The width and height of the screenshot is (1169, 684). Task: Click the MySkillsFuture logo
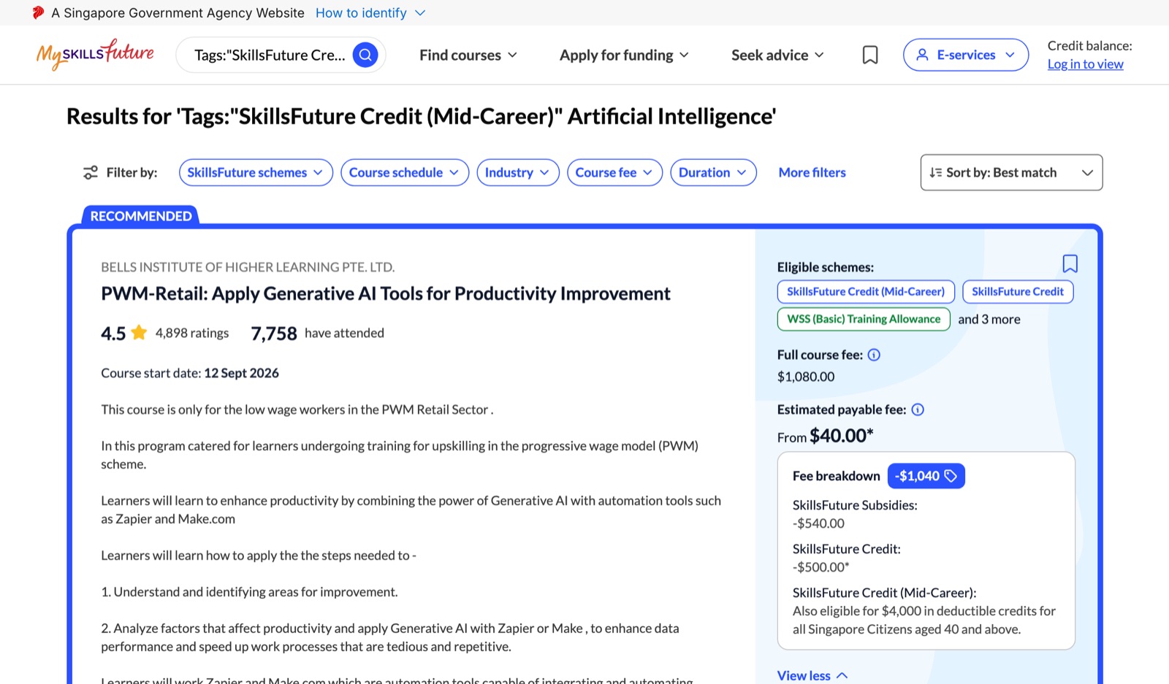tap(95, 55)
